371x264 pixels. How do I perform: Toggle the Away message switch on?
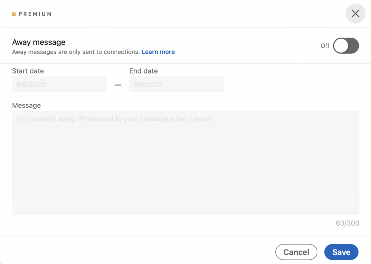coord(346,46)
